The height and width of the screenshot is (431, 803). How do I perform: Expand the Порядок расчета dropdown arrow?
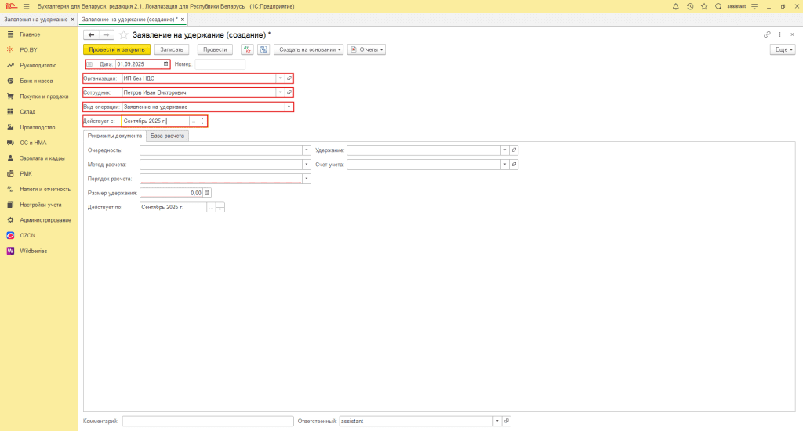[x=307, y=179]
